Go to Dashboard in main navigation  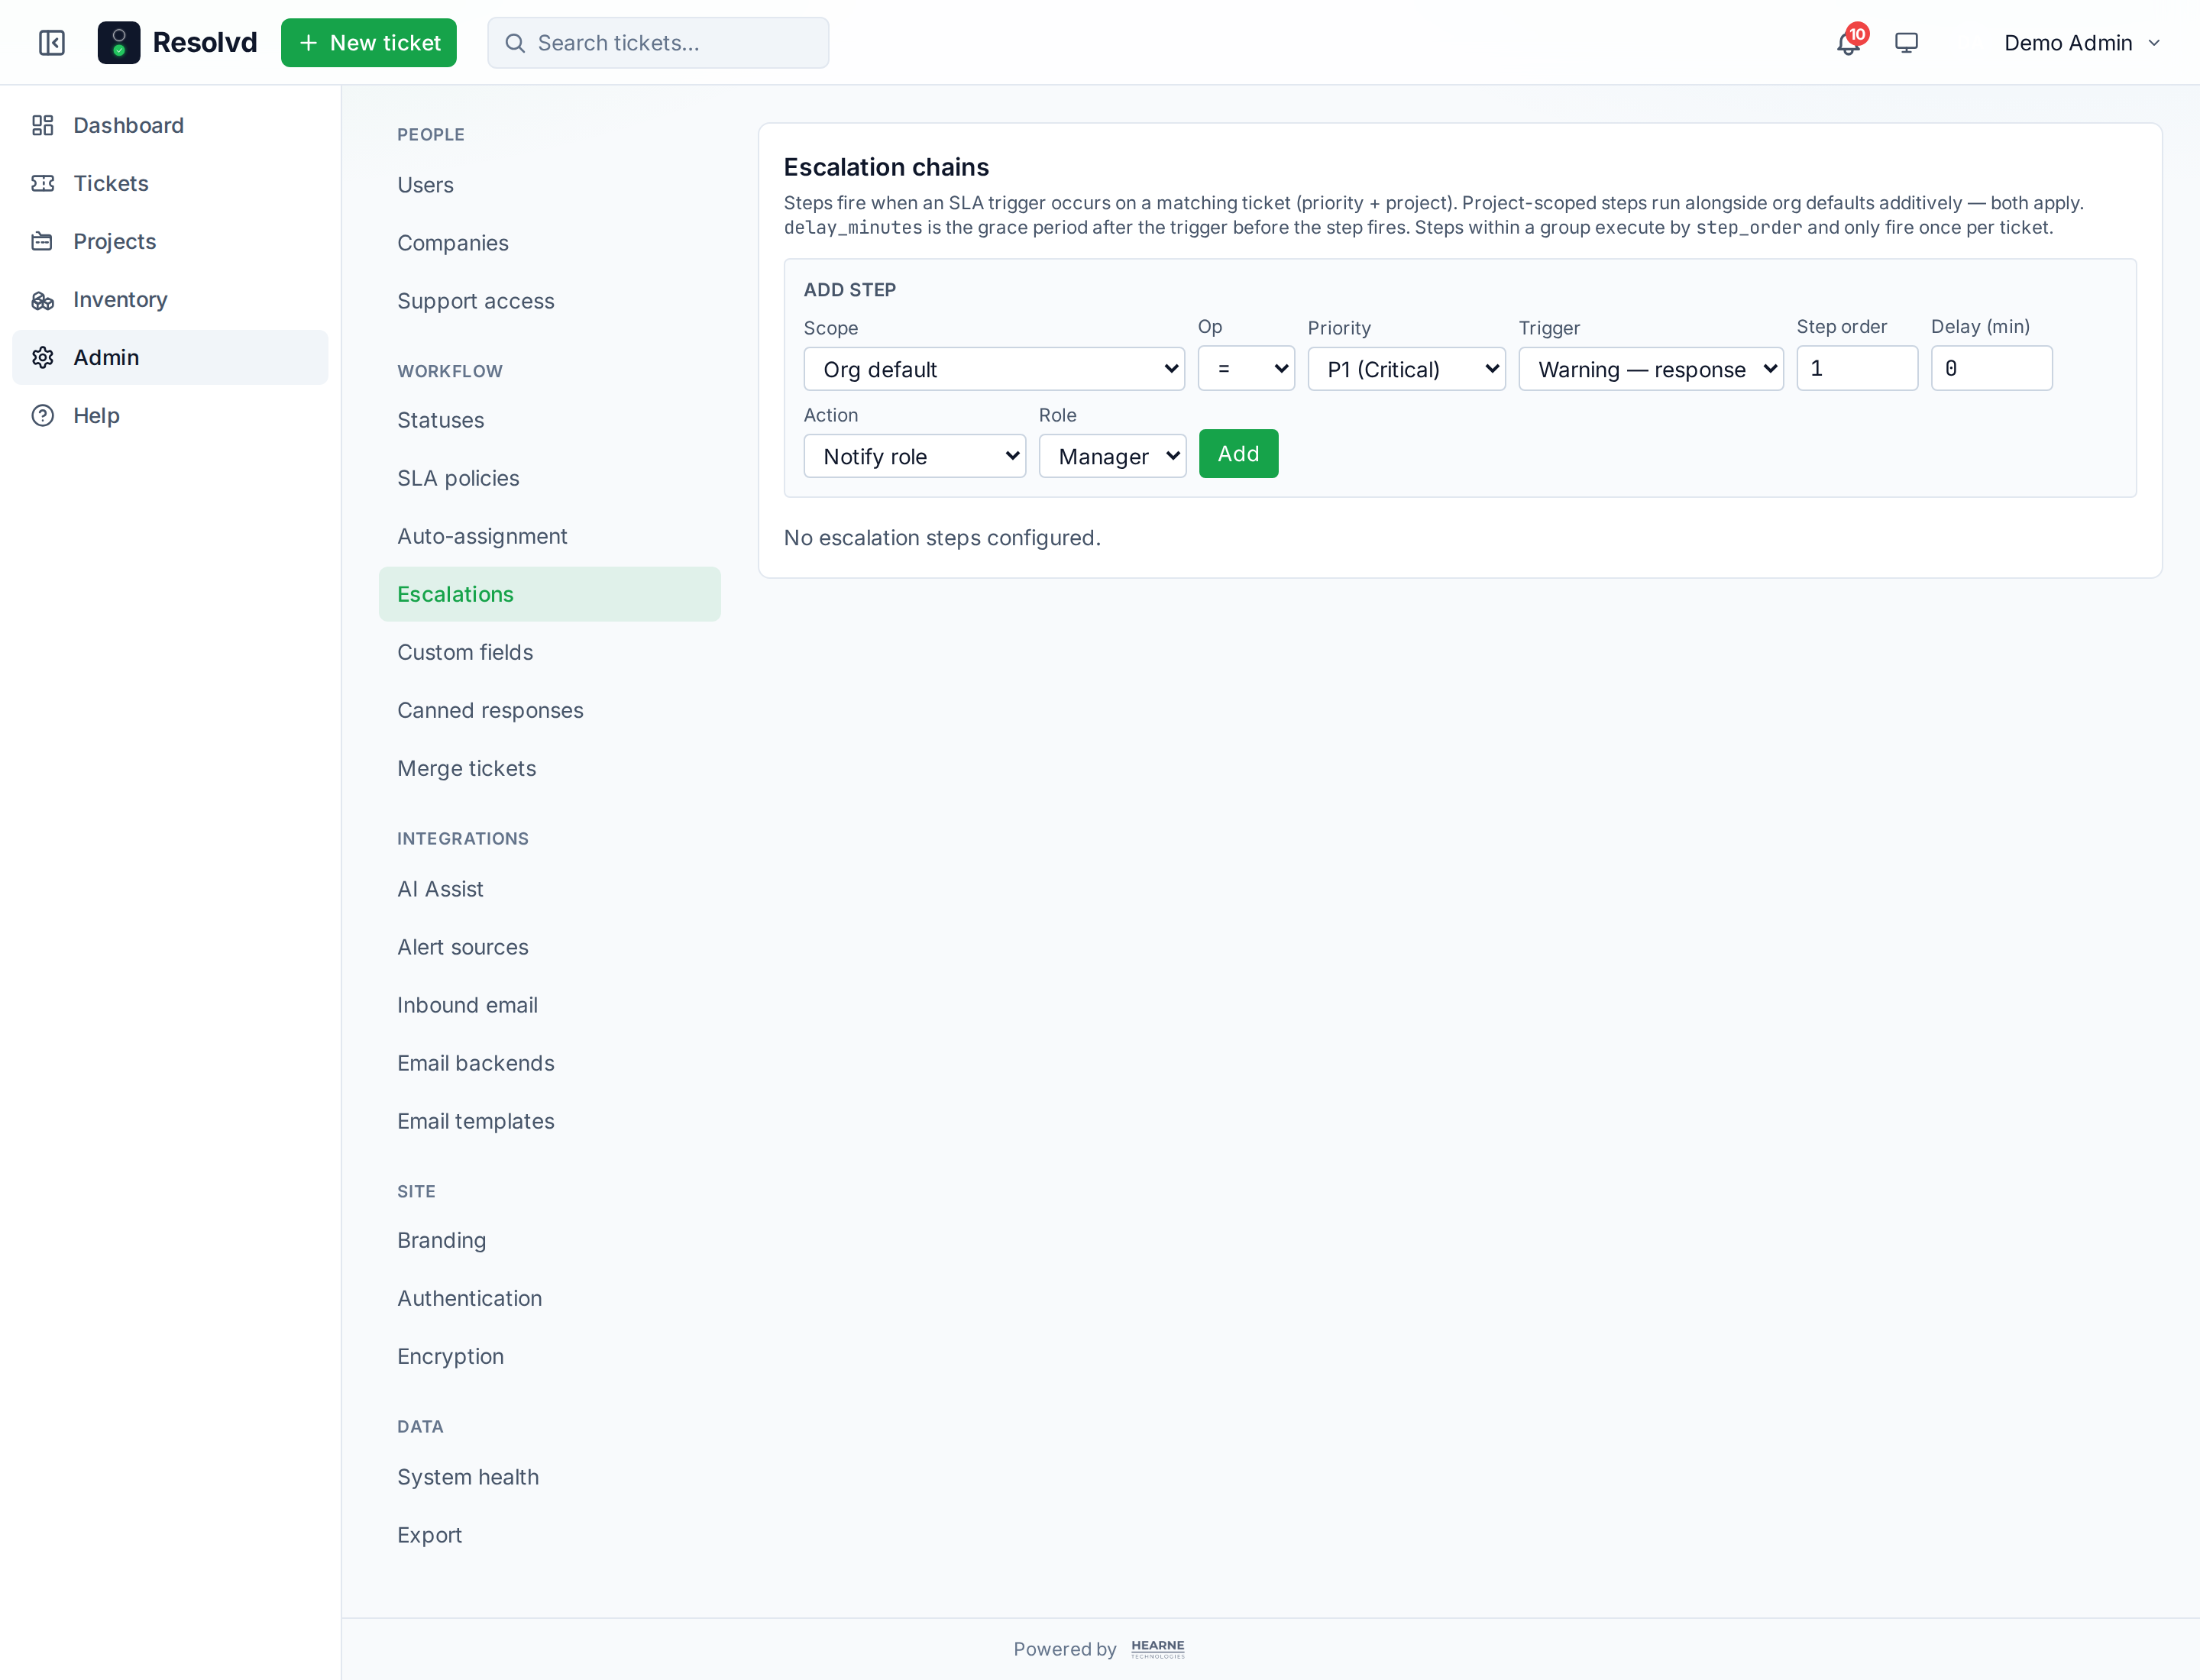coord(170,125)
